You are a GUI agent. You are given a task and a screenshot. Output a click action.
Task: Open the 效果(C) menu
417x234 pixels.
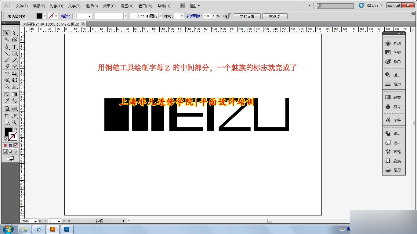pos(109,6)
